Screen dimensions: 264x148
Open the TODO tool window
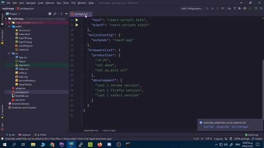pos(40,135)
